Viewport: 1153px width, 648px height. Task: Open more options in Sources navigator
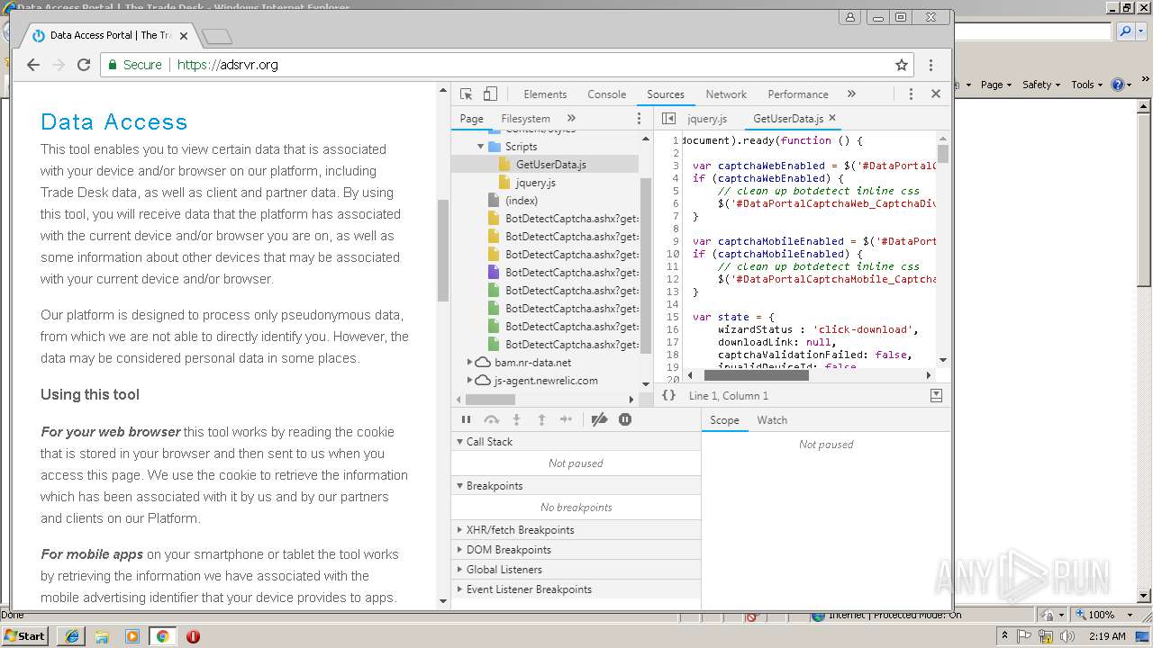coord(640,118)
